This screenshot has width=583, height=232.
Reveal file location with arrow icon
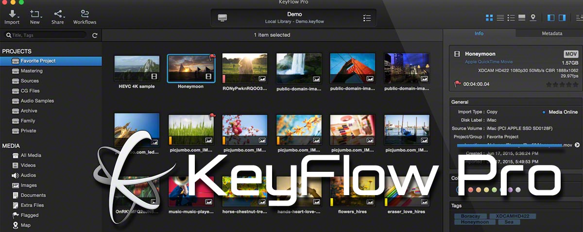577,145
